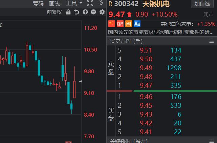Viewport: 217px width, 143px height.
Task: Click the China flag market icon
Action: click(112, 24)
